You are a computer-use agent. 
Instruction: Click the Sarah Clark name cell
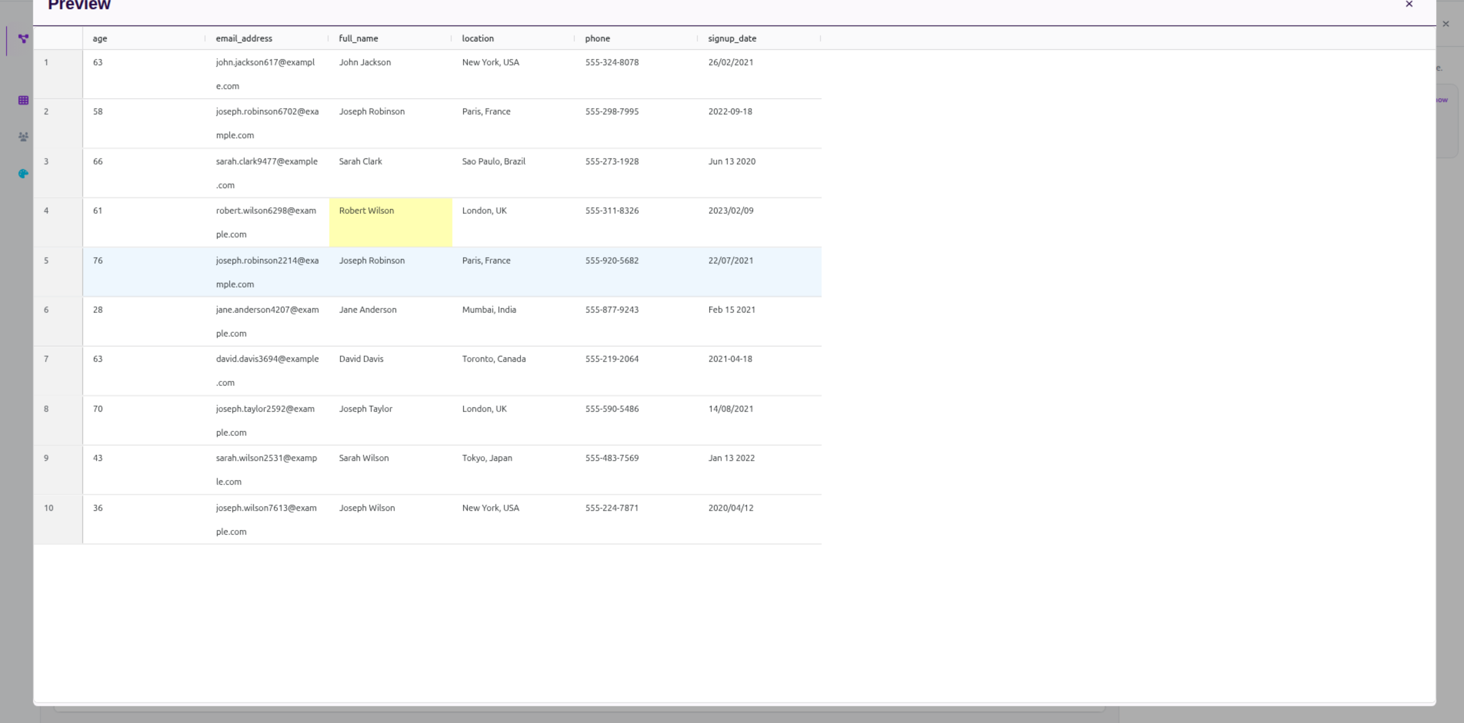[391, 173]
